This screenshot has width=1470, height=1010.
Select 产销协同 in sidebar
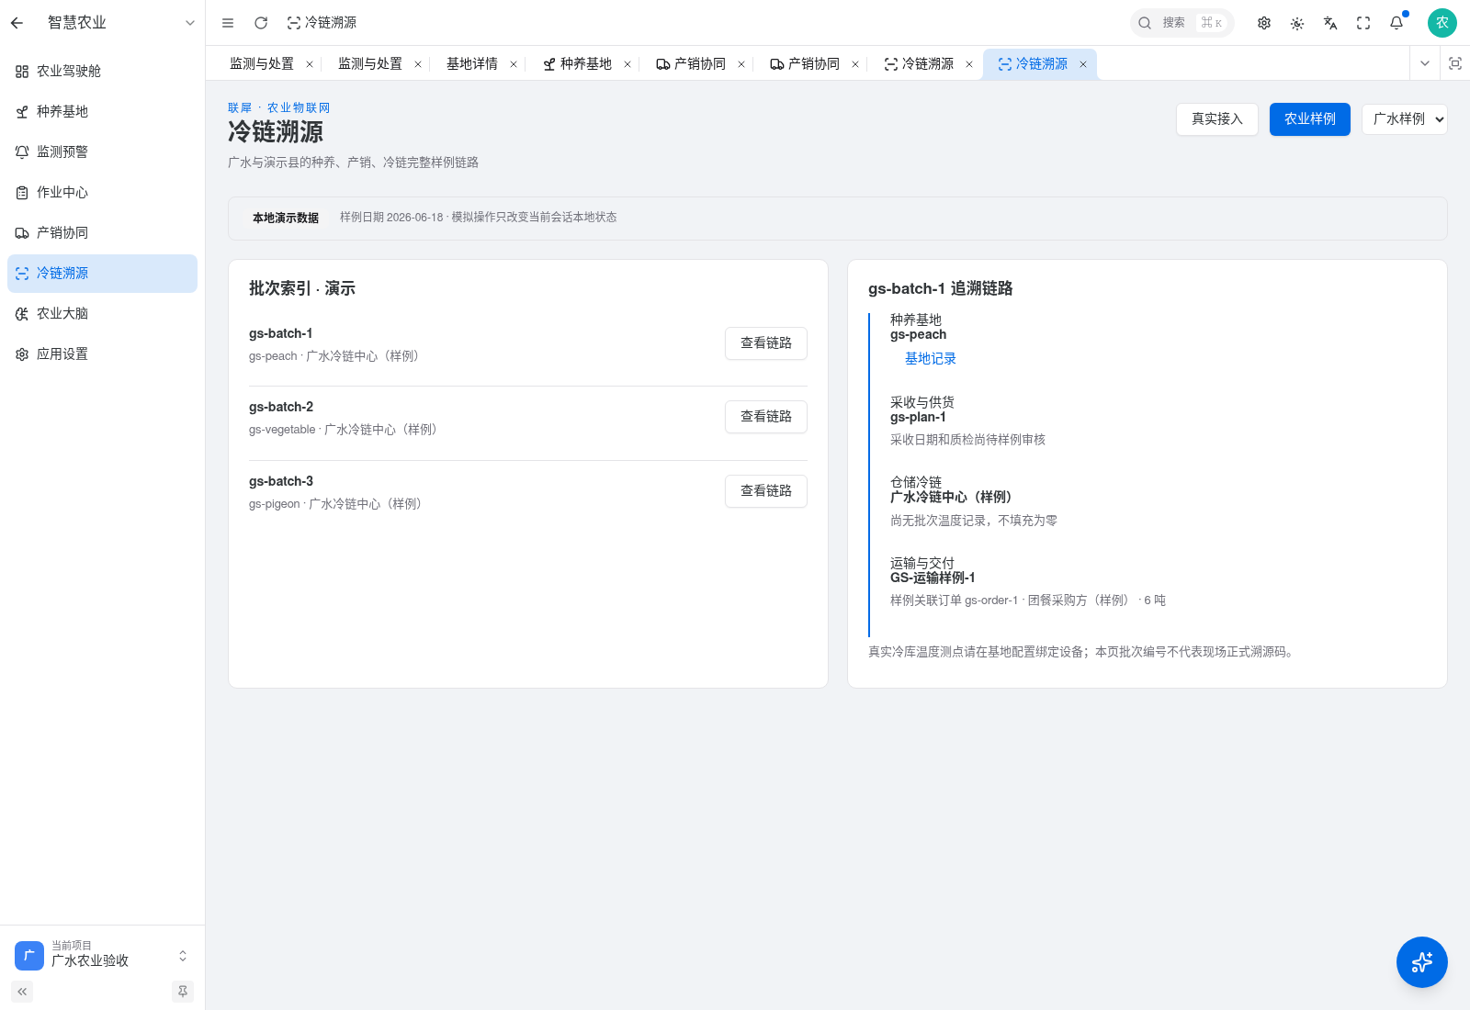point(102,233)
